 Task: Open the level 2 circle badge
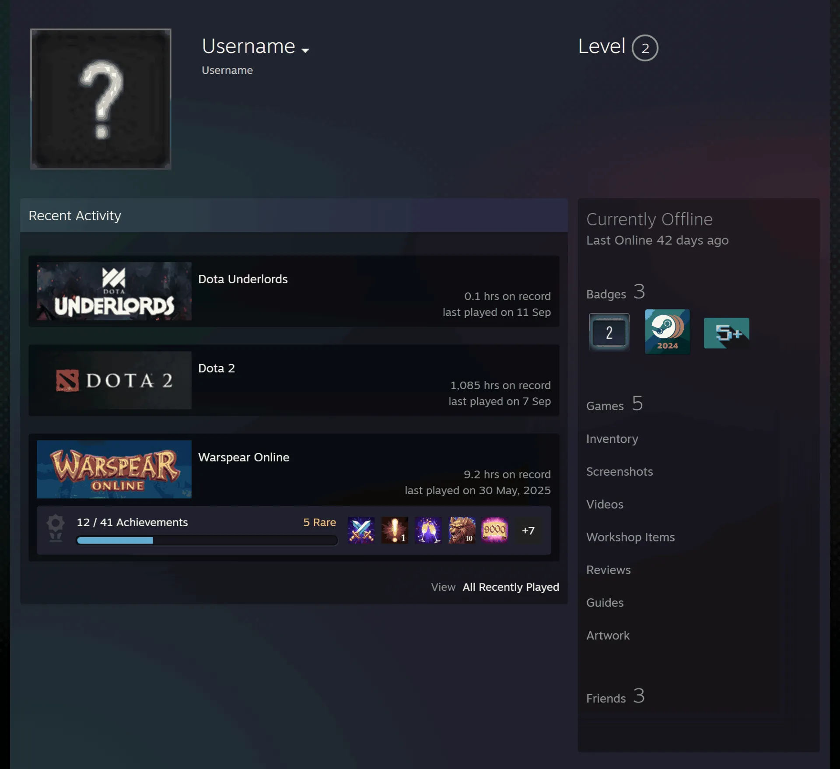click(645, 48)
